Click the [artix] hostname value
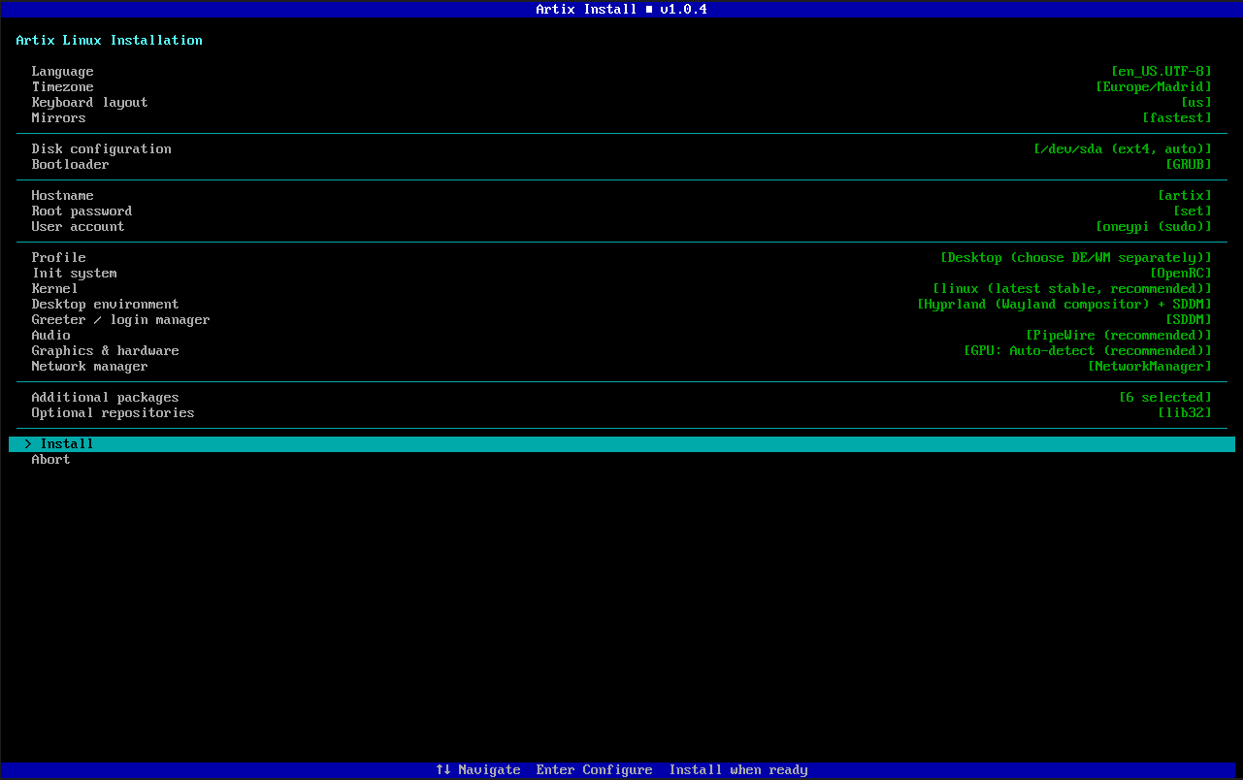 click(1185, 196)
